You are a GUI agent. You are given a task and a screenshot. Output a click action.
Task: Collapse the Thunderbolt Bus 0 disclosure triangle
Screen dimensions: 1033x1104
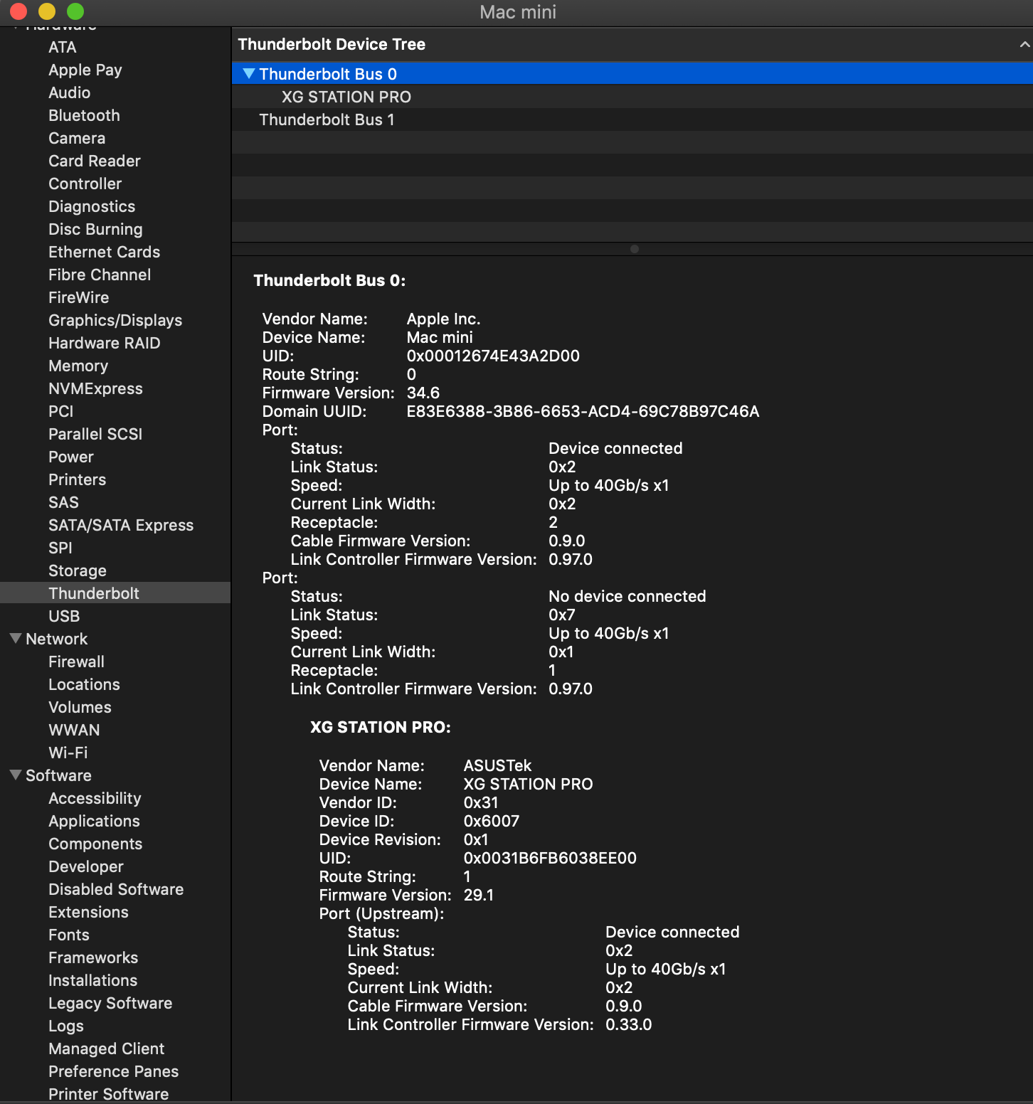[248, 74]
